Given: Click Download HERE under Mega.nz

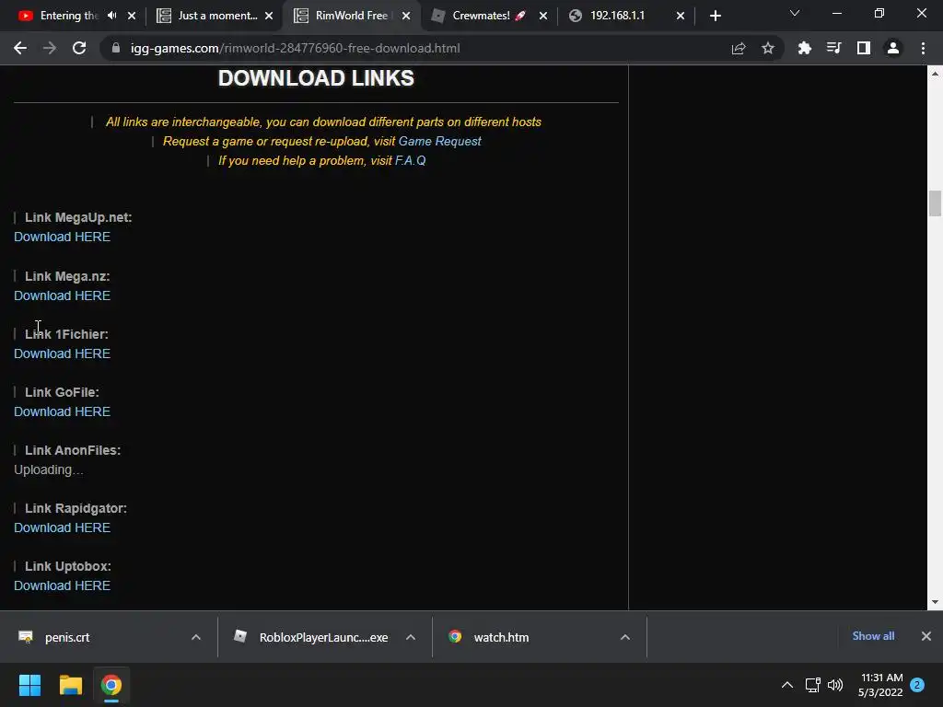Looking at the screenshot, I should pos(62,296).
